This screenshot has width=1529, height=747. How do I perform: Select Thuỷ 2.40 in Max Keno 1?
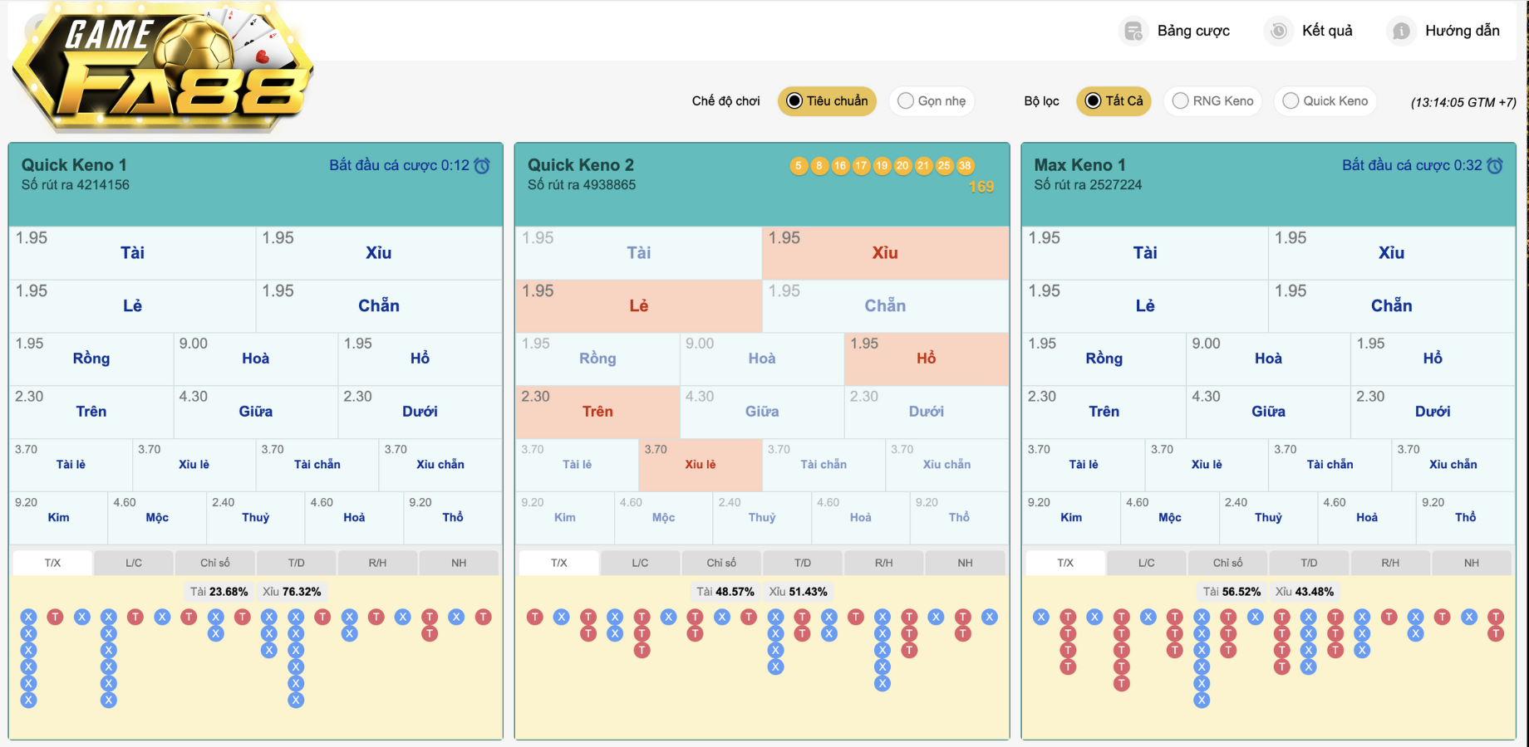(1267, 517)
